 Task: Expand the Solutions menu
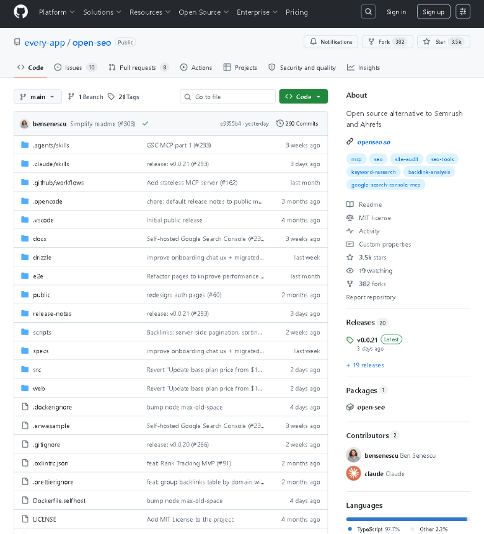click(x=102, y=12)
